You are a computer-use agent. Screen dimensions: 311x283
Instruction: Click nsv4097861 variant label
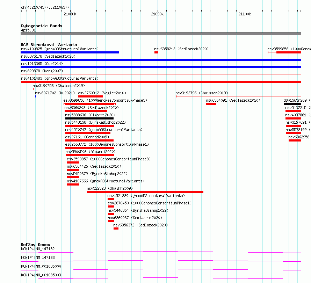pos(298,115)
